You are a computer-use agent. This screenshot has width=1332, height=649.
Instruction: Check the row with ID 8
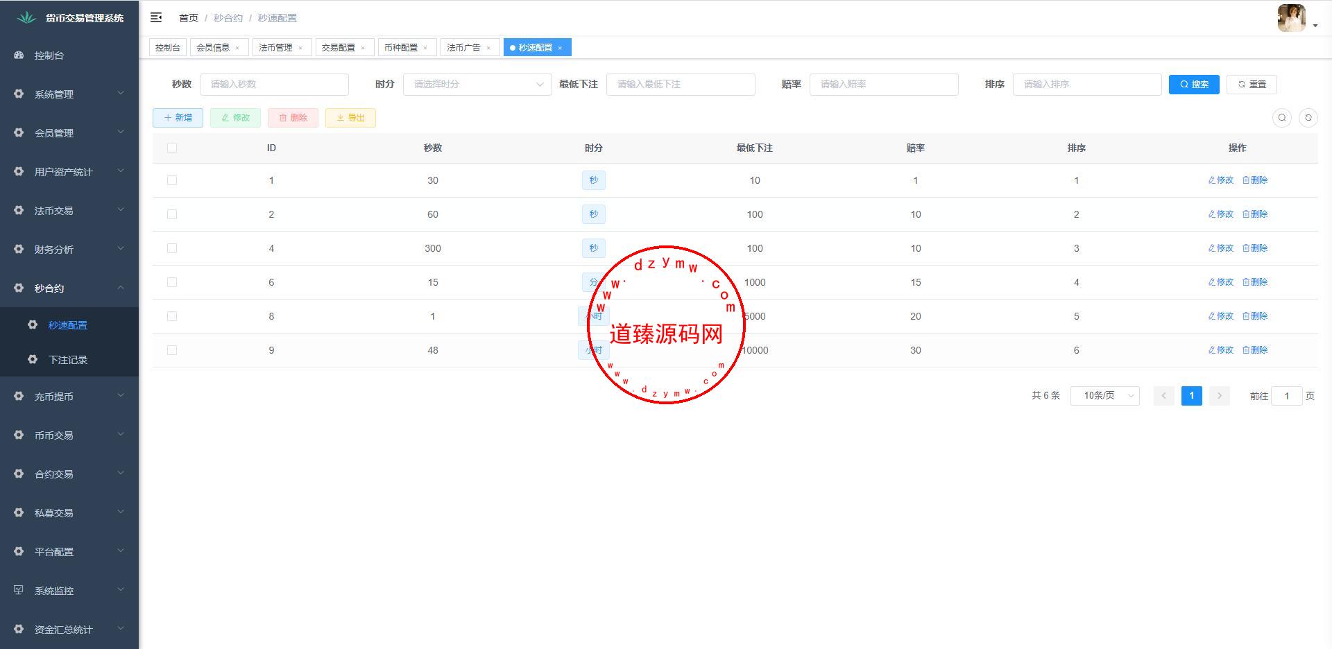click(x=172, y=316)
